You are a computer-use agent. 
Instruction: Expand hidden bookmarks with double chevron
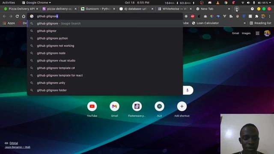[x=244, y=23]
